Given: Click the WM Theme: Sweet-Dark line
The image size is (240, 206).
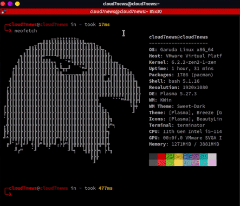Looking at the screenshot, I should coord(177,107).
